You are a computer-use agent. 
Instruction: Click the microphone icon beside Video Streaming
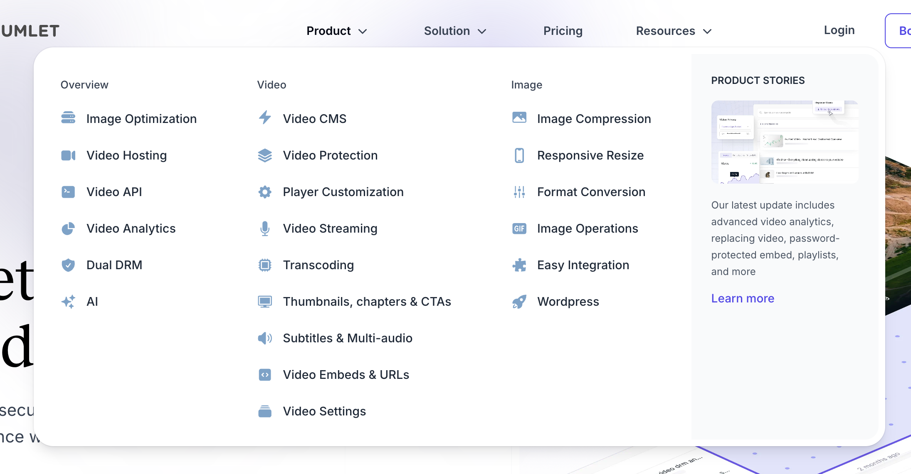pyautogui.click(x=265, y=228)
